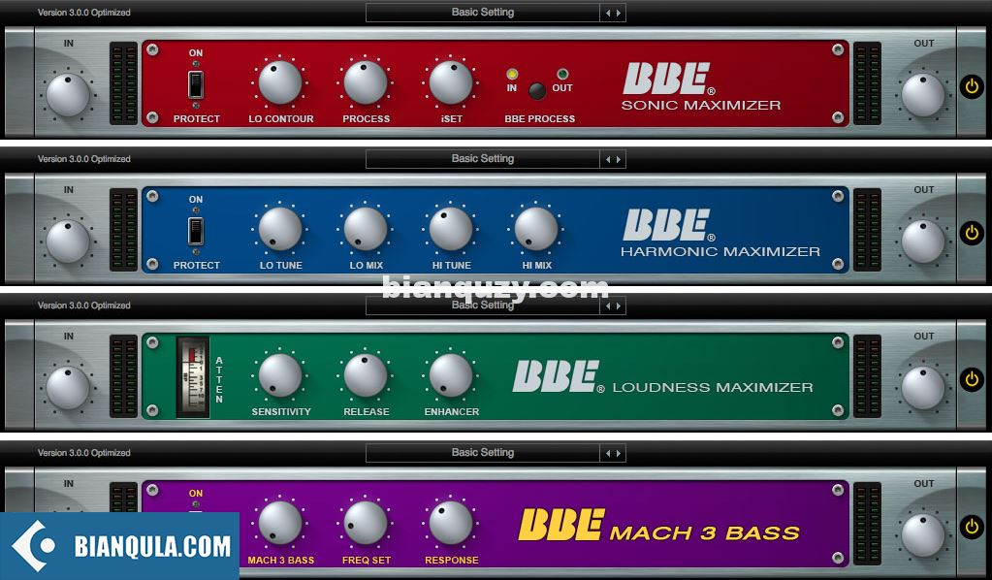Image resolution: width=992 pixels, height=580 pixels.
Task: Click the BBE logo on Loudness Maximizer
Action: tap(558, 376)
